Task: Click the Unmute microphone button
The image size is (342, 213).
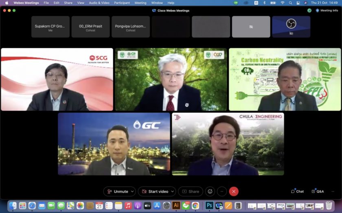Action: pos(118,191)
